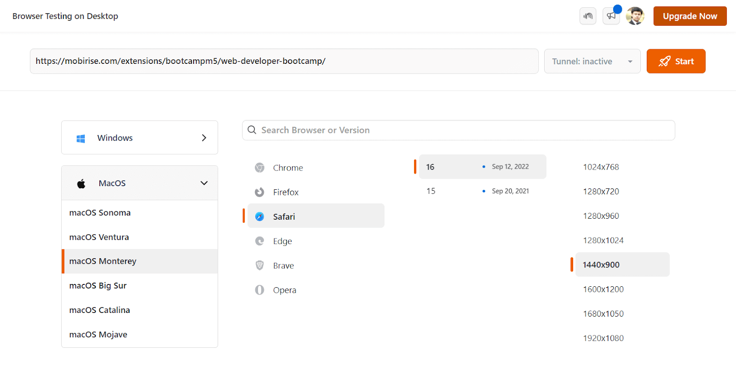
Task: Select resolution 1024x768
Action: [x=601, y=167]
